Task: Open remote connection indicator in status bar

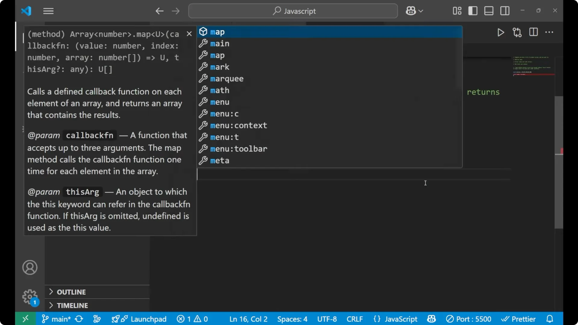Action: [x=25, y=319]
